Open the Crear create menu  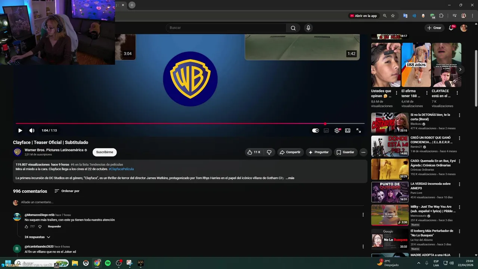(x=434, y=28)
